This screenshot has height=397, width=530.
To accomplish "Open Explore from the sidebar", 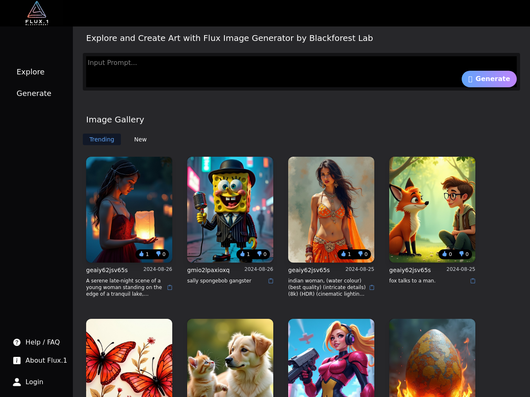I will [31, 72].
